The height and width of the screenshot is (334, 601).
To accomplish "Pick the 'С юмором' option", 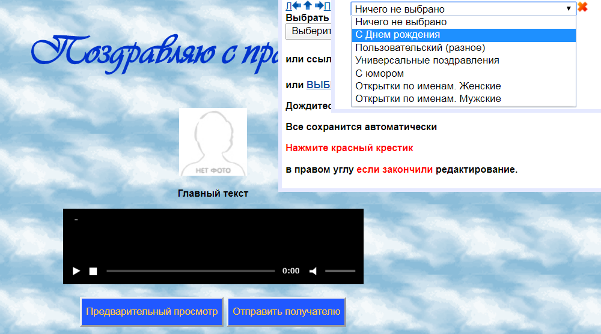I will (x=379, y=73).
